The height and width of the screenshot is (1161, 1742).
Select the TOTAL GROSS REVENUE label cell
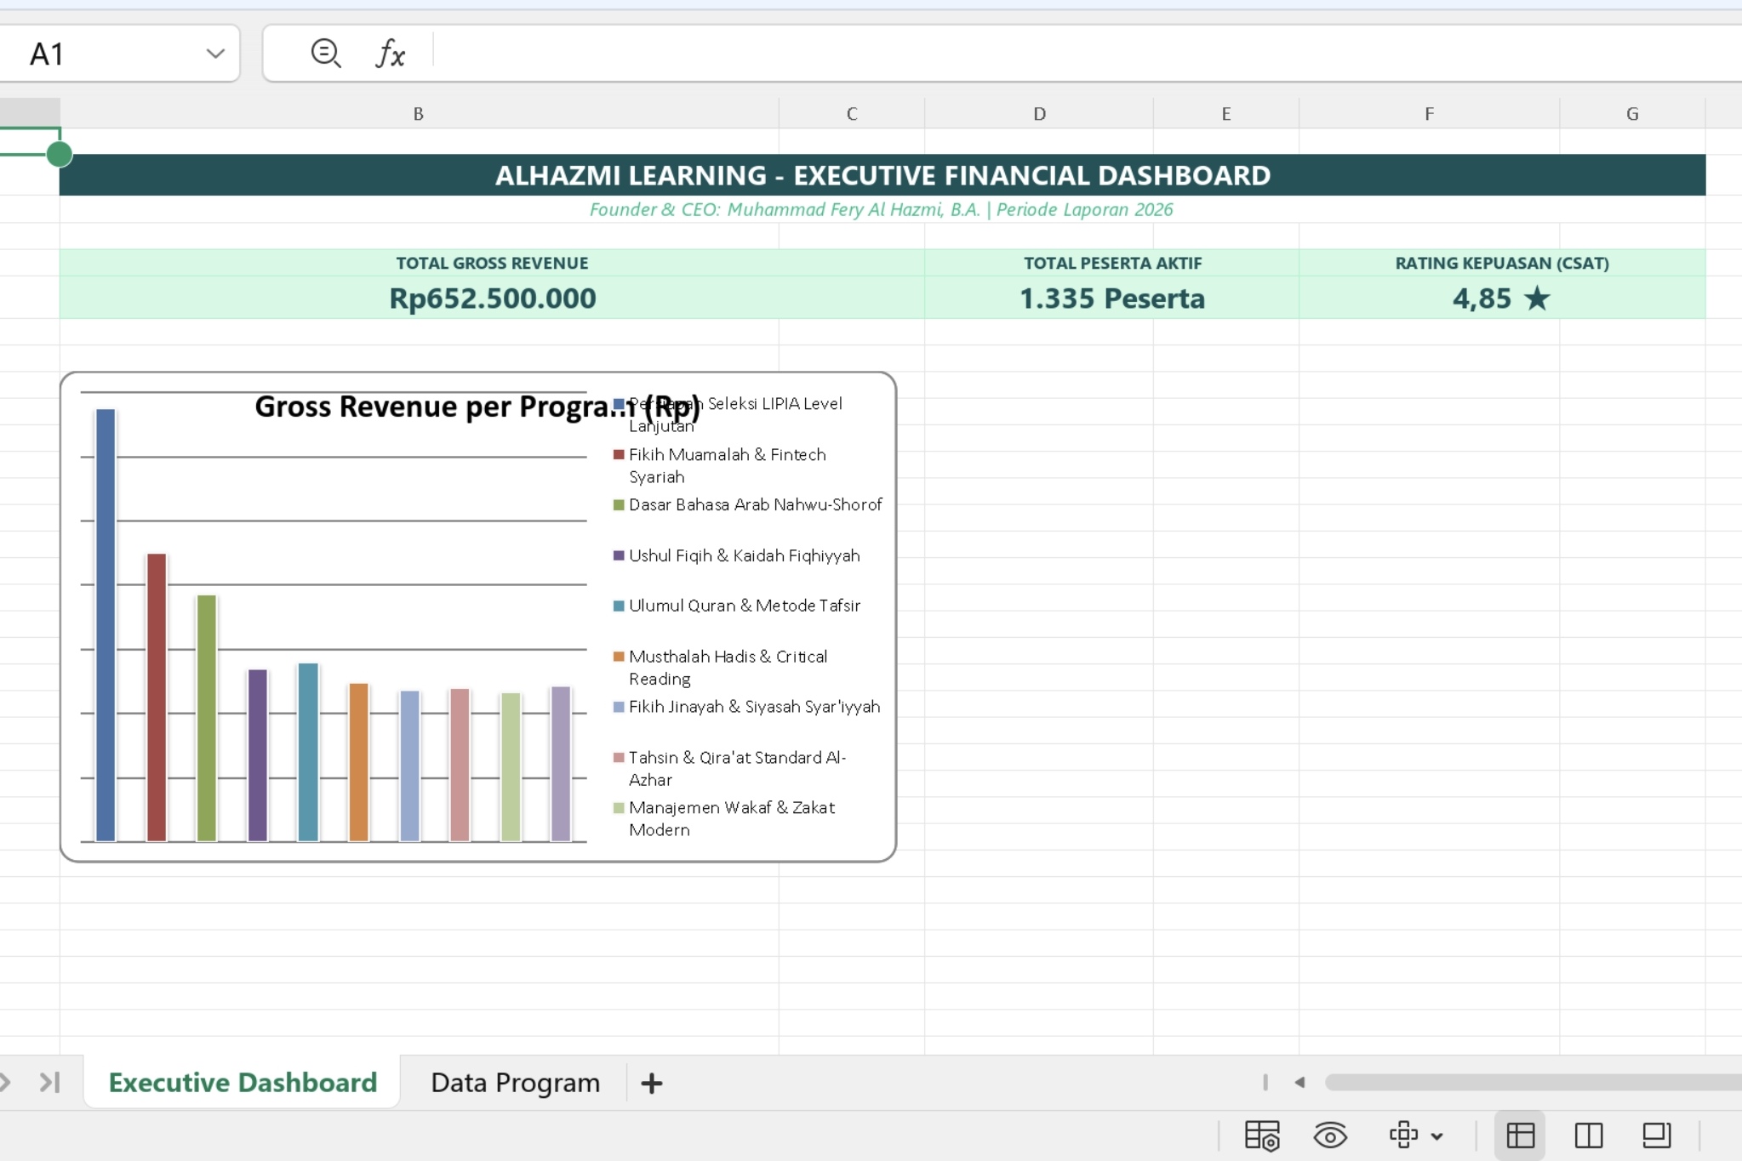point(492,264)
